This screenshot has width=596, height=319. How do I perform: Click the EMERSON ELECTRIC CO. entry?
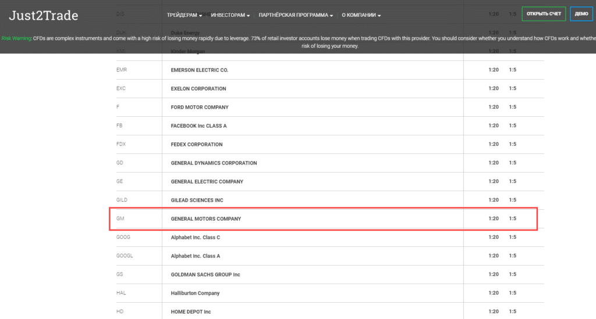point(200,70)
